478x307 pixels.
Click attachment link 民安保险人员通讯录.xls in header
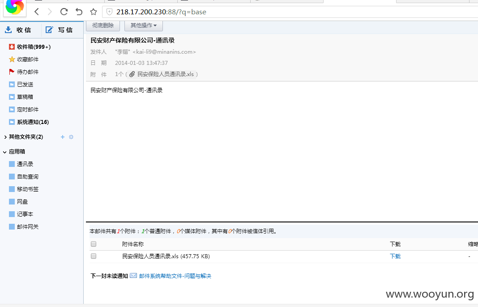[166, 74]
